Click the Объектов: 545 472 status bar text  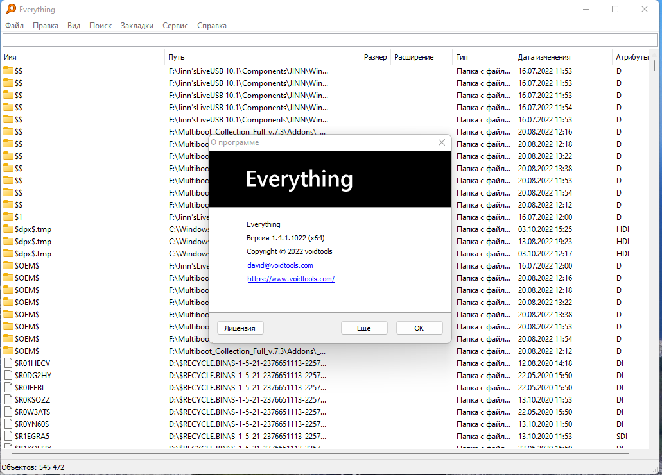point(33,467)
